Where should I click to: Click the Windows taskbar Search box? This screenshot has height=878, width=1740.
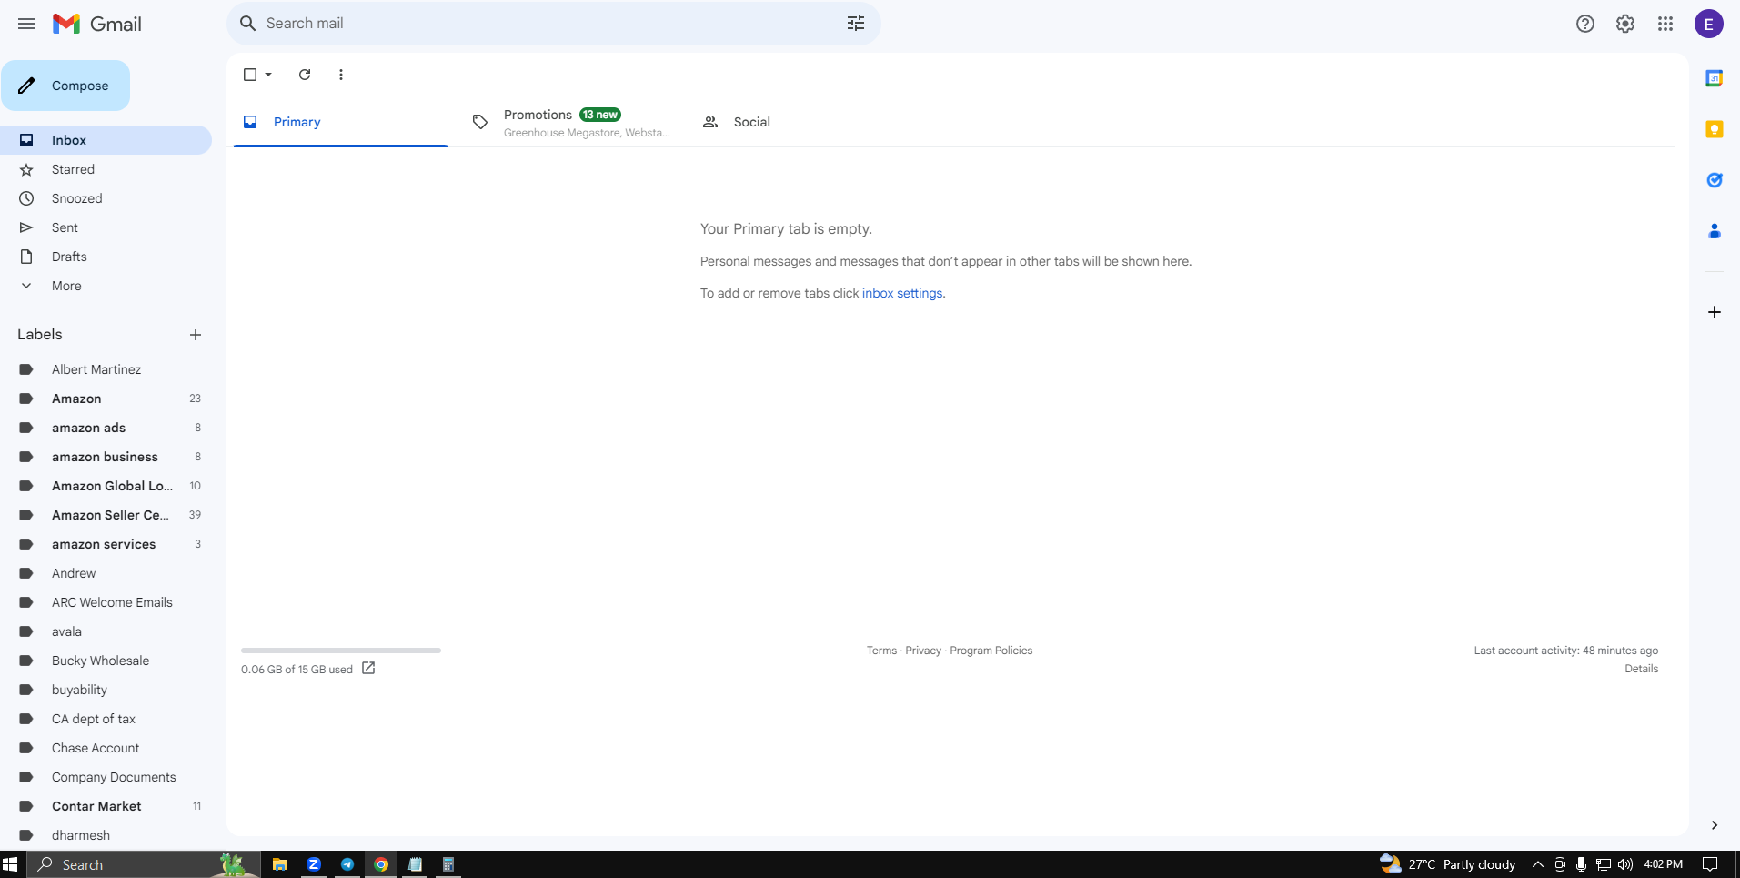tap(144, 864)
